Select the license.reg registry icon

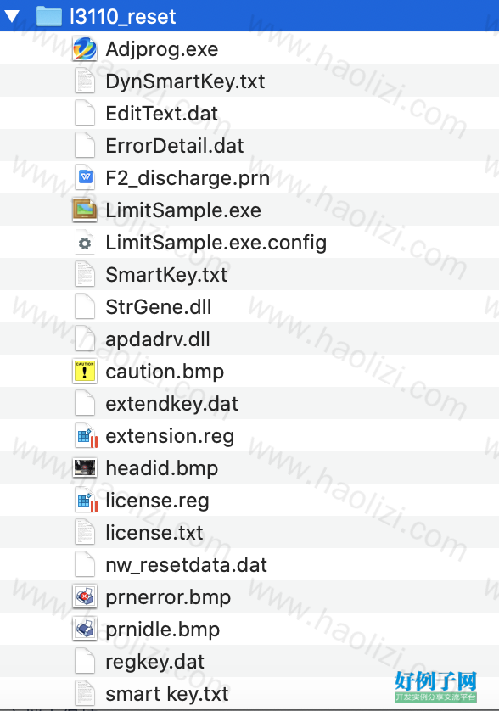pyautogui.click(x=86, y=500)
